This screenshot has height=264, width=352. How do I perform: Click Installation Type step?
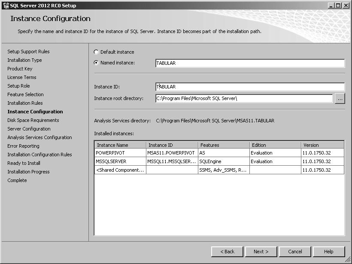[x=25, y=60]
